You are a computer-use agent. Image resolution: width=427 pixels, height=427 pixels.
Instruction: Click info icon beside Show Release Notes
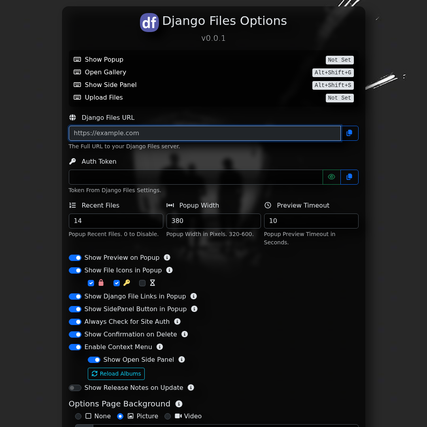click(191, 387)
